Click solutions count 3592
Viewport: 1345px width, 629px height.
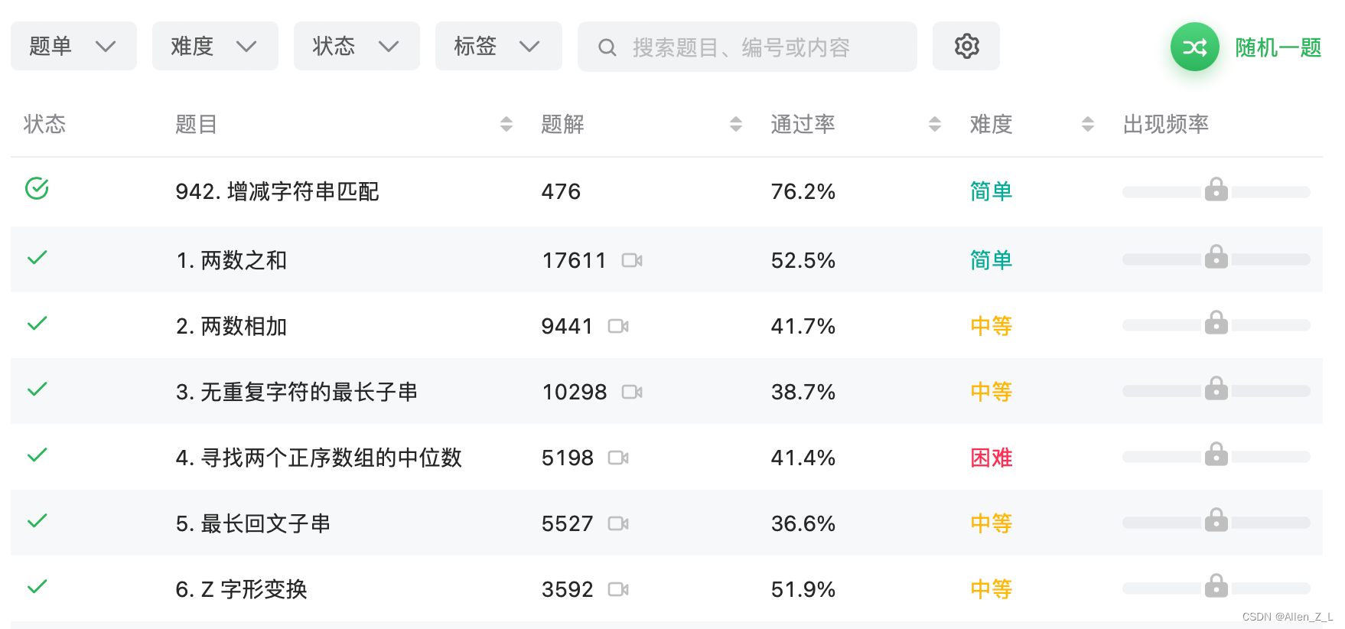567,590
